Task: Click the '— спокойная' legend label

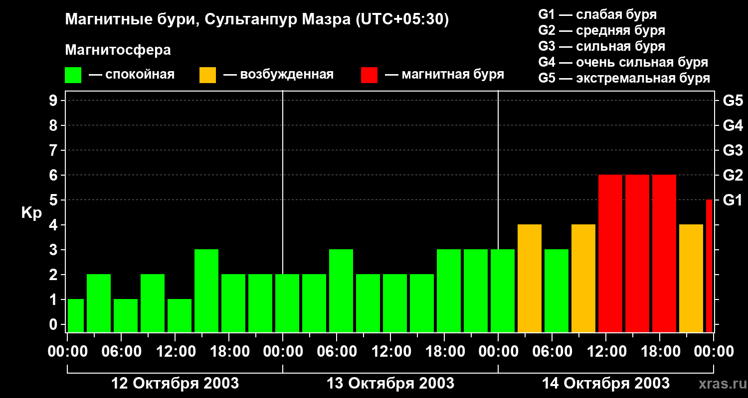Action: coord(132,75)
